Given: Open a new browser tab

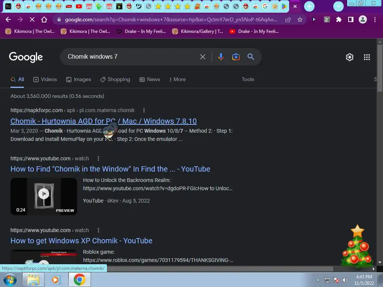Looking at the screenshot, I should 309,6.
